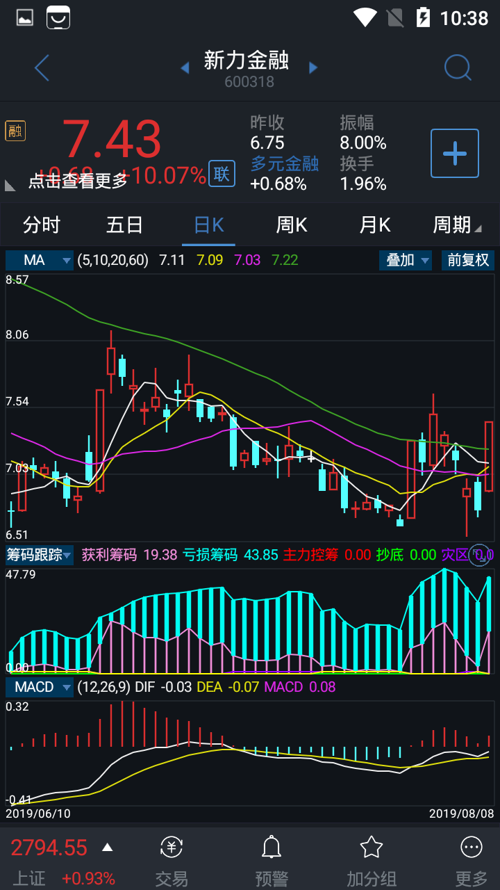Tap the end date 2019/08/08

[x=462, y=813]
